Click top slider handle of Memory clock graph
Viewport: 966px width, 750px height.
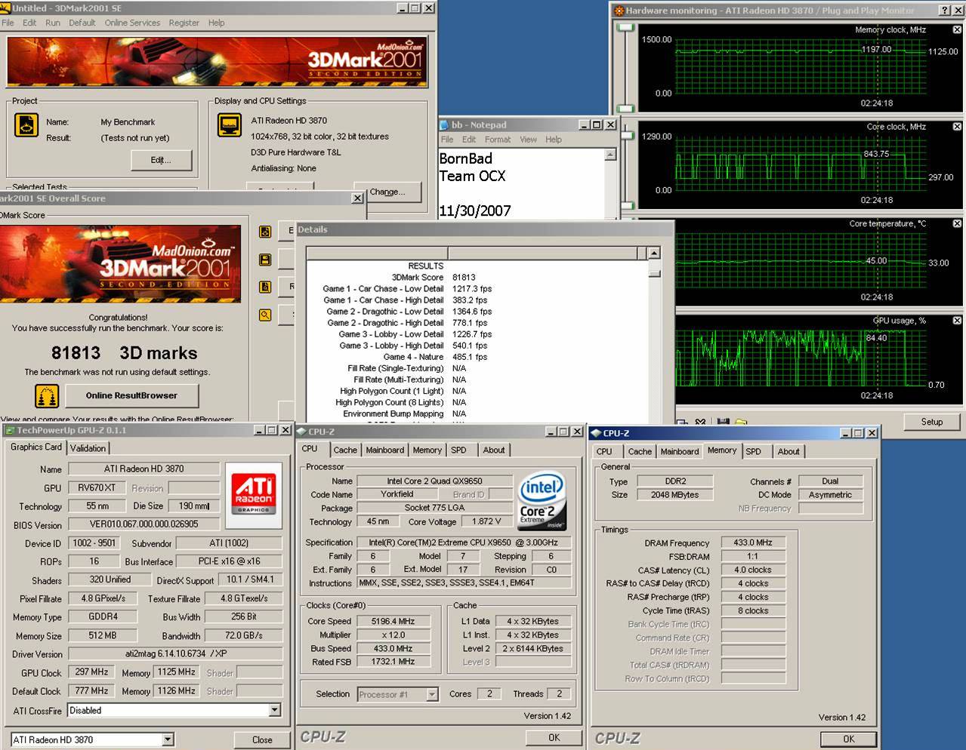[x=625, y=27]
